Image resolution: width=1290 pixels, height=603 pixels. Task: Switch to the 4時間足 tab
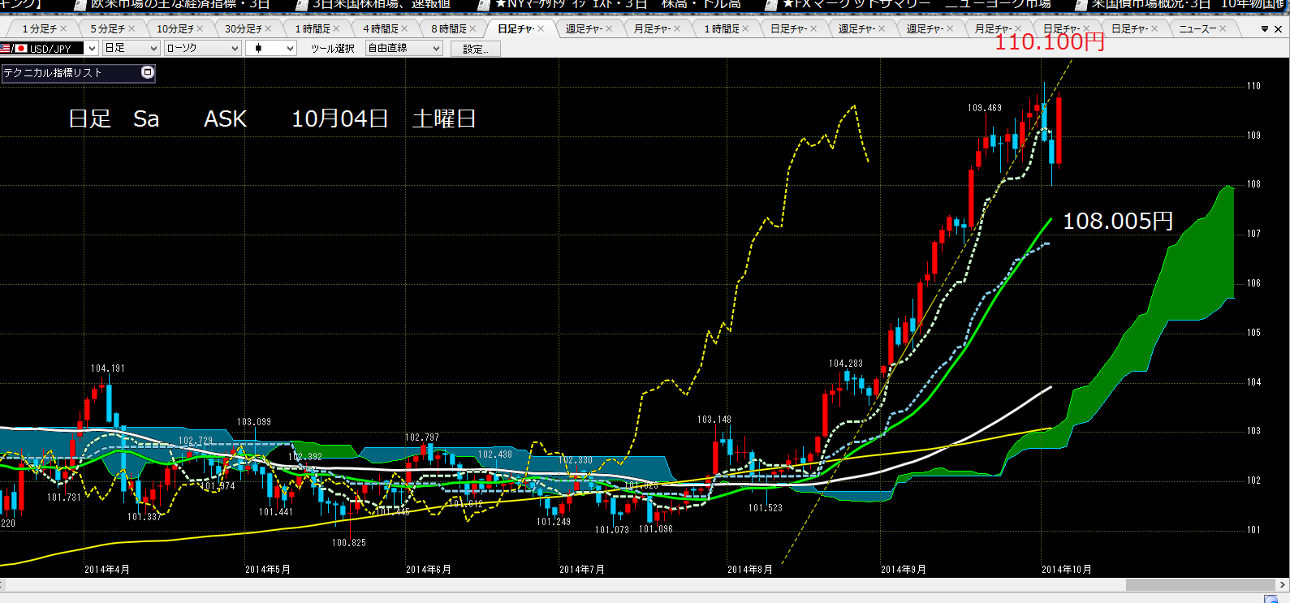pyautogui.click(x=380, y=29)
